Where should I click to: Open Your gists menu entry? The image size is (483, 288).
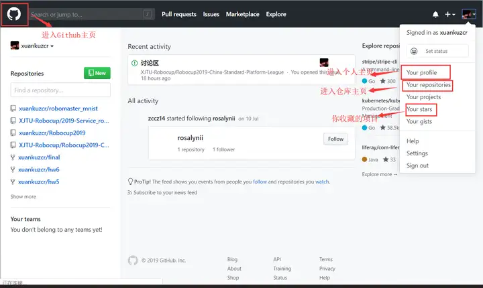419,121
